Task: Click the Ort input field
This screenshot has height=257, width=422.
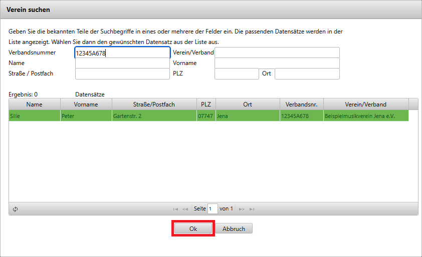Action: point(307,74)
